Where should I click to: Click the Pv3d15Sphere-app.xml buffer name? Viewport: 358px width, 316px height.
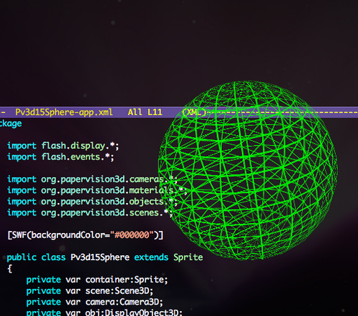(x=64, y=112)
